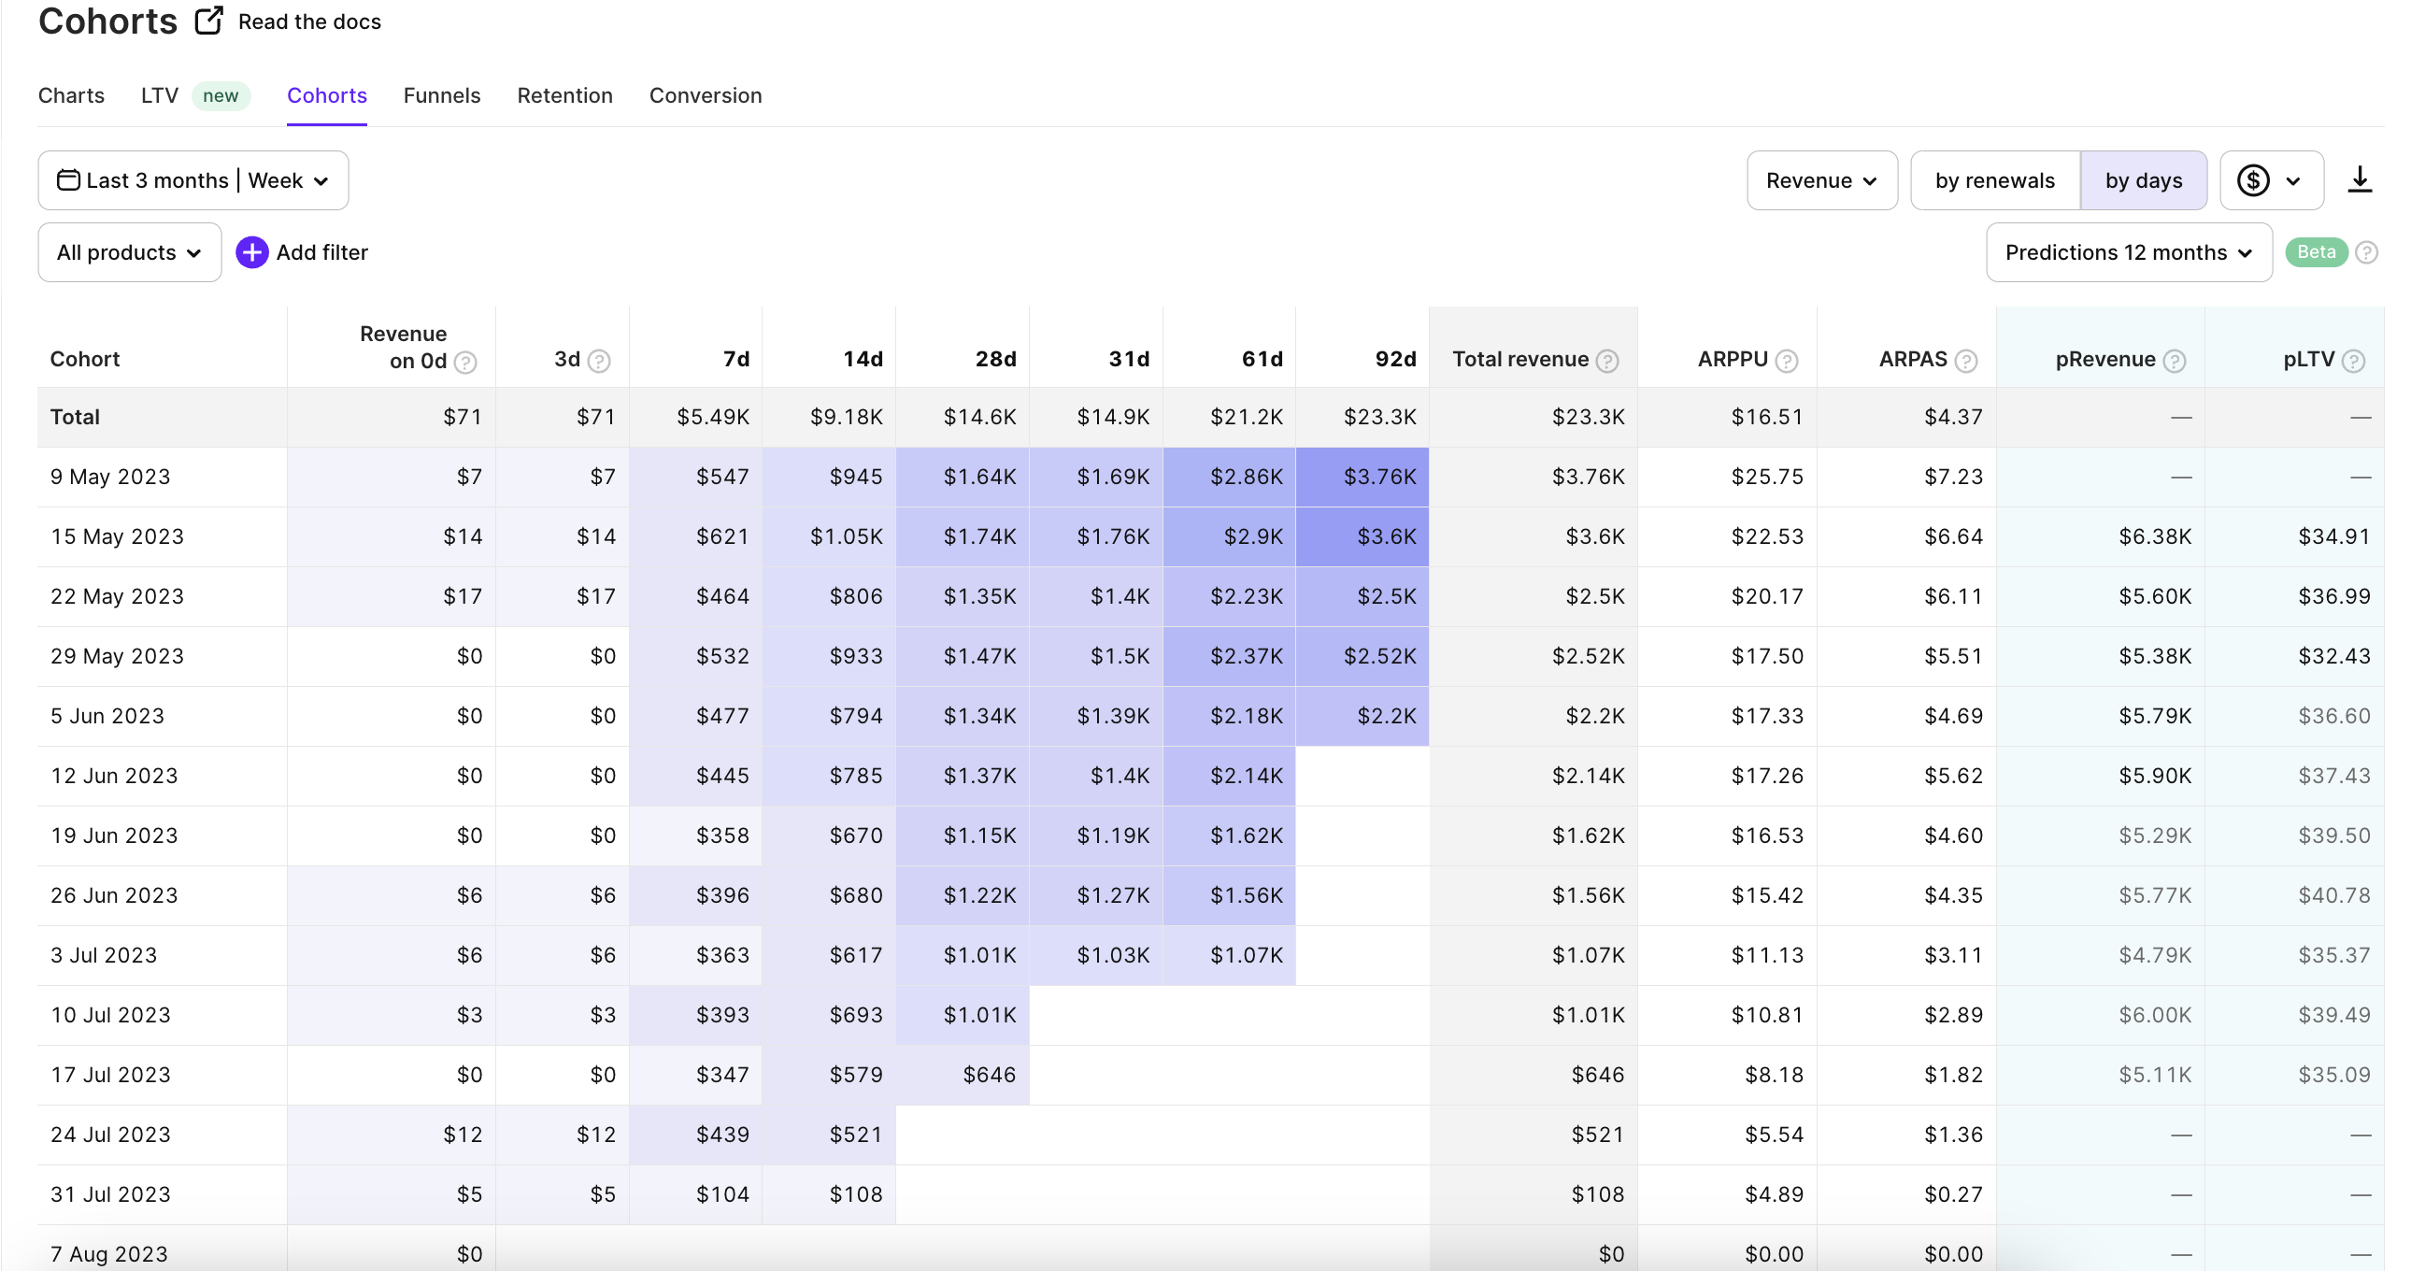The height and width of the screenshot is (1271, 2411).
Task: Click the download export icon
Action: point(2360,179)
